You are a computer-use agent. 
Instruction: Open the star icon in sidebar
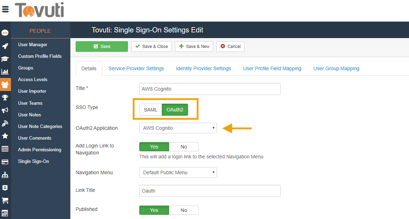click(x=5, y=136)
